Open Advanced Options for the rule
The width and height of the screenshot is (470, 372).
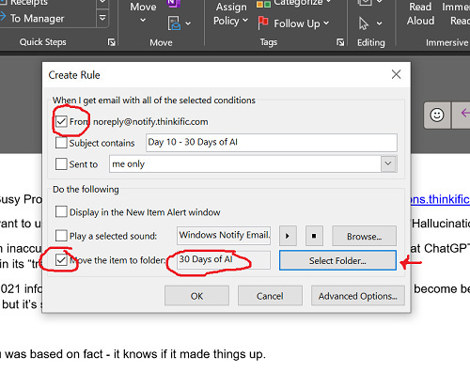(358, 296)
